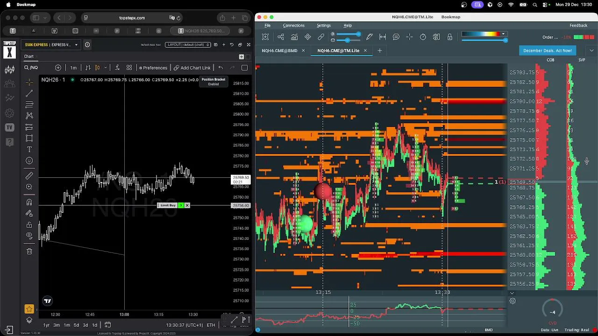Click the undo arrow in chart toolbar
The height and width of the screenshot is (336, 598).
[x=221, y=68]
